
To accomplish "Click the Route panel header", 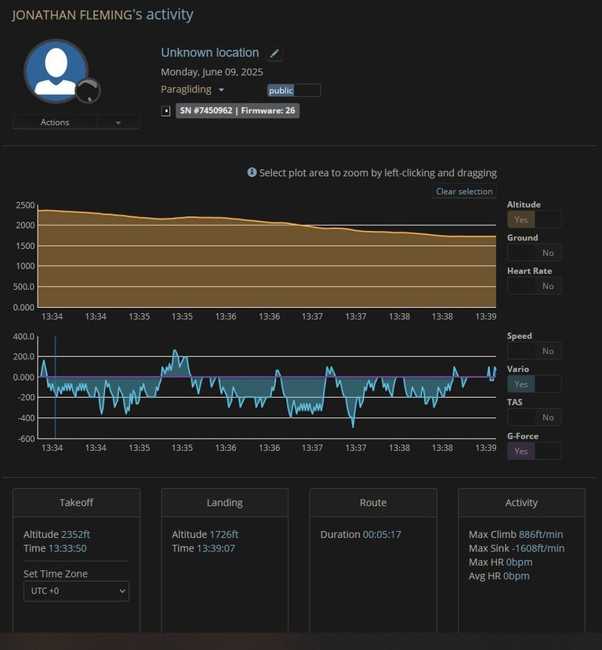I will (373, 503).
